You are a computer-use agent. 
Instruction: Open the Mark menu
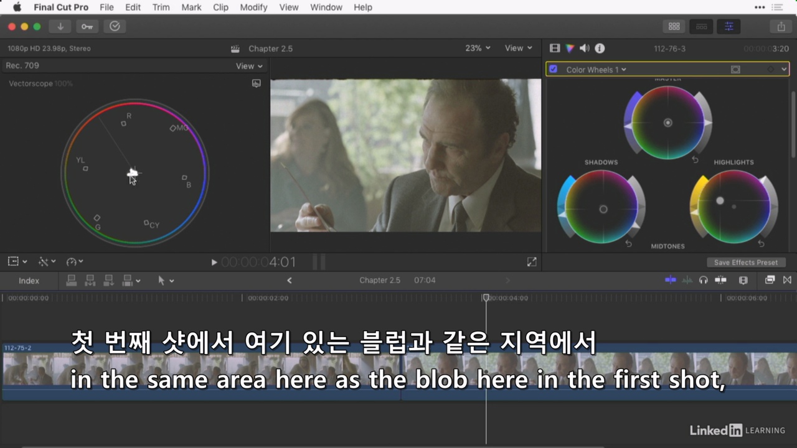point(191,7)
